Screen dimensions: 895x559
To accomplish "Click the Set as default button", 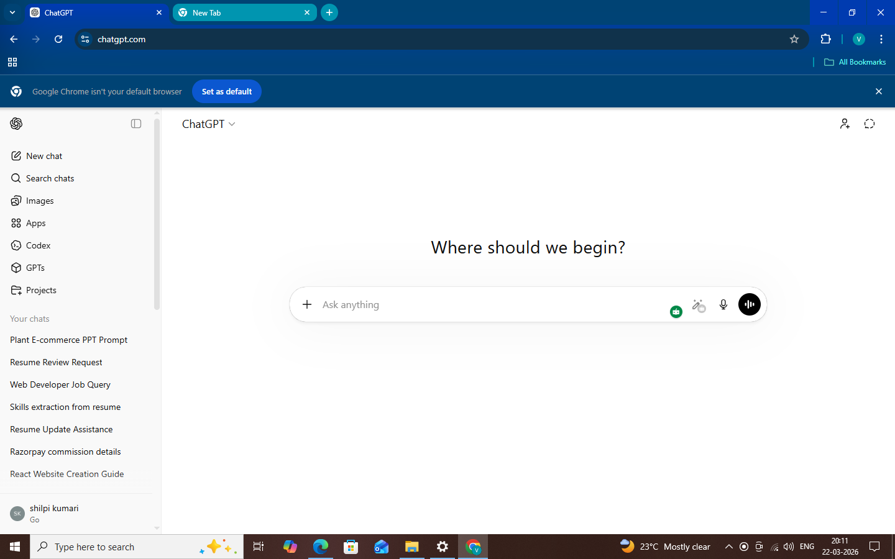I will click(227, 91).
